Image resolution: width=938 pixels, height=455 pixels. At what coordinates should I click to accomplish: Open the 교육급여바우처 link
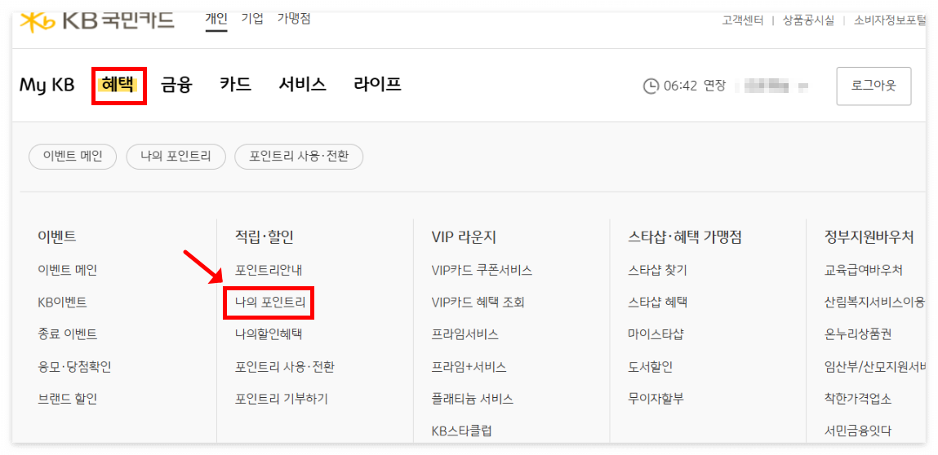863,270
